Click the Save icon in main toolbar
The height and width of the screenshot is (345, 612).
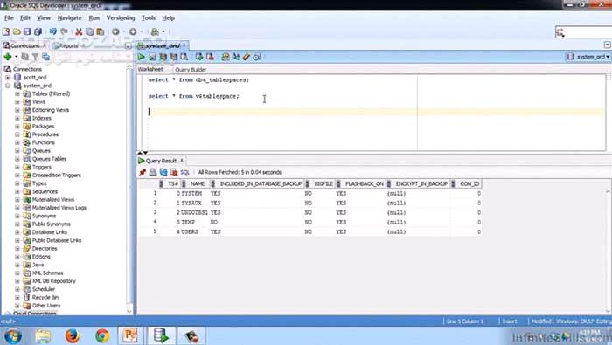tap(27, 32)
